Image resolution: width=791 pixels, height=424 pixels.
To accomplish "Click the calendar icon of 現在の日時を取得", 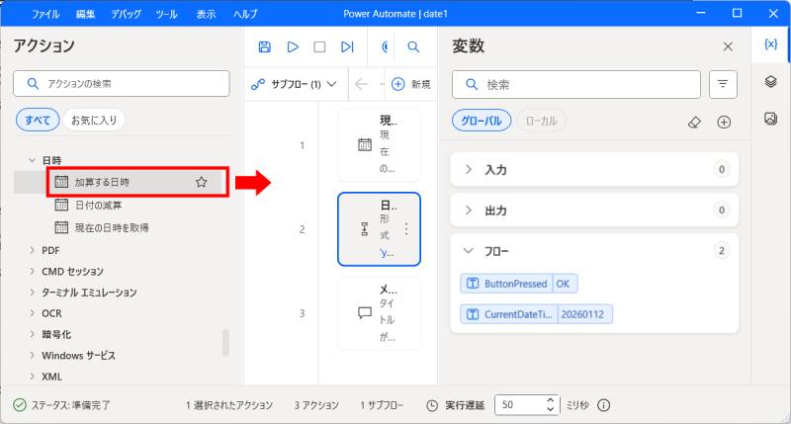I will pos(61,227).
